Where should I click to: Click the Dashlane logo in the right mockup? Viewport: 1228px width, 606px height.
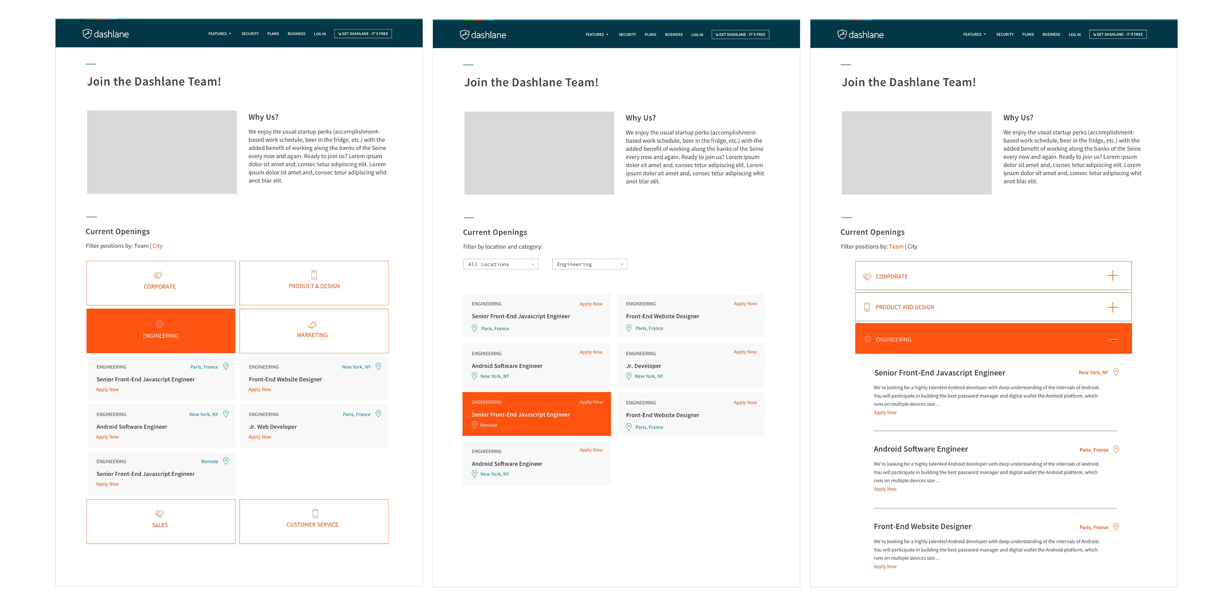click(861, 34)
